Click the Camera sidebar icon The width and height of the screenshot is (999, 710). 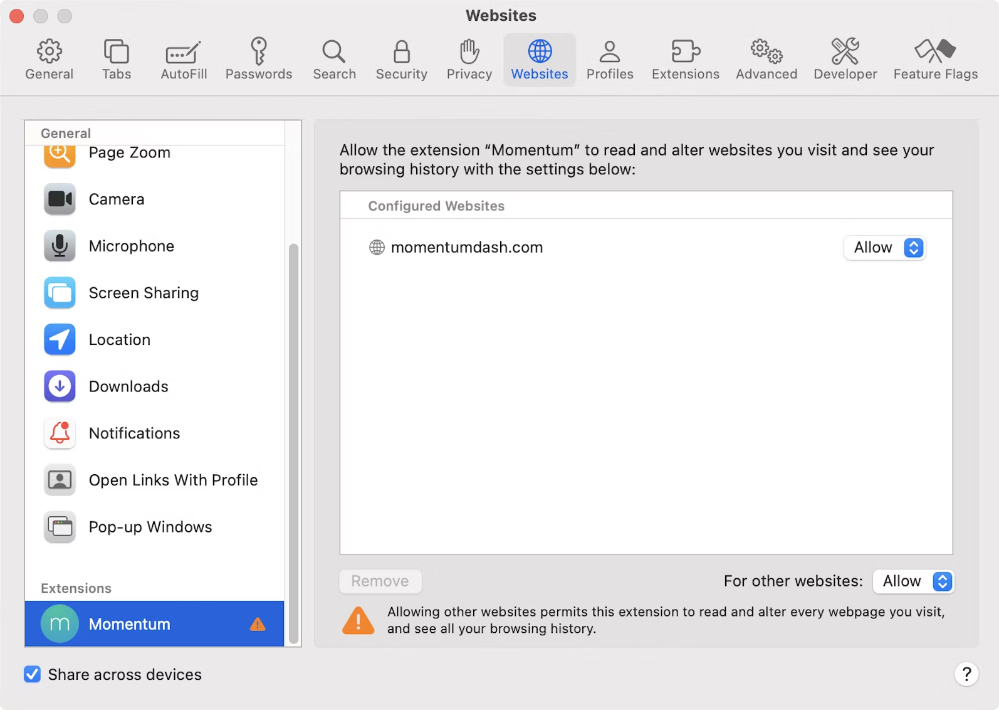pyautogui.click(x=60, y=199)
